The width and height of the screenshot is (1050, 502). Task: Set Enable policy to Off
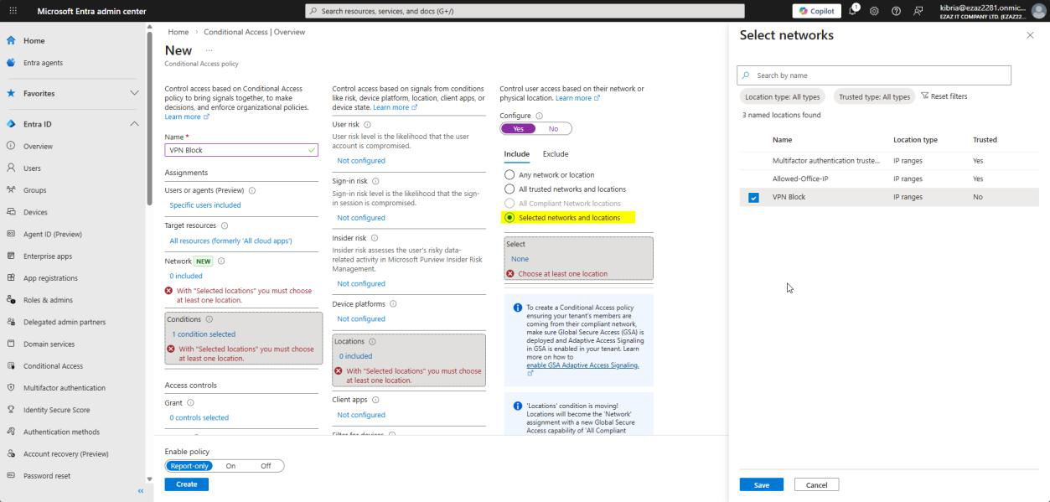[266, 466]
